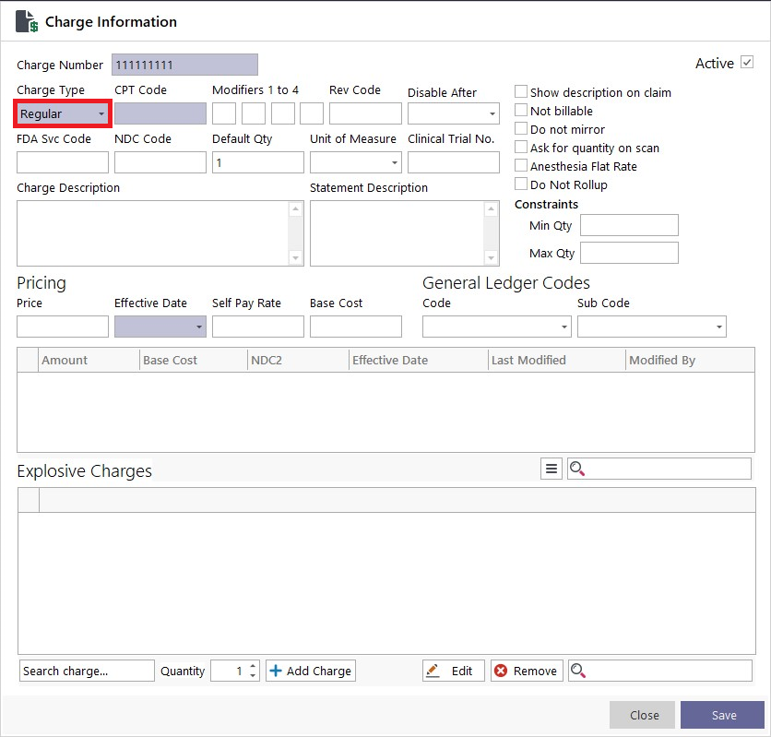Open the Charge Type Regular dropdown
Screen dimensions: 771x737
63,113
